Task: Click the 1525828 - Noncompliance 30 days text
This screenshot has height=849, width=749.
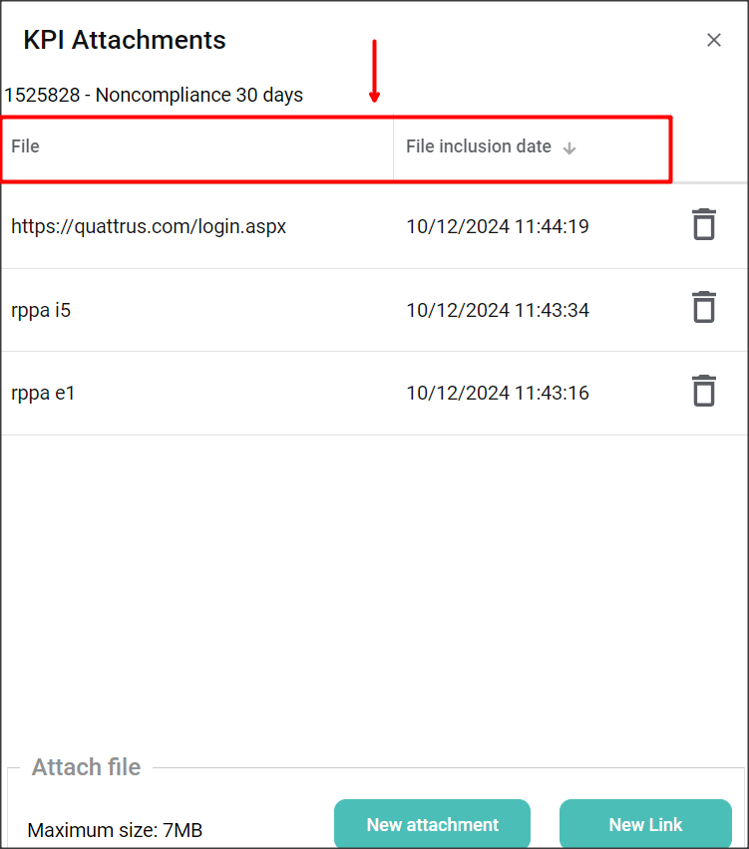Action: 154,96
